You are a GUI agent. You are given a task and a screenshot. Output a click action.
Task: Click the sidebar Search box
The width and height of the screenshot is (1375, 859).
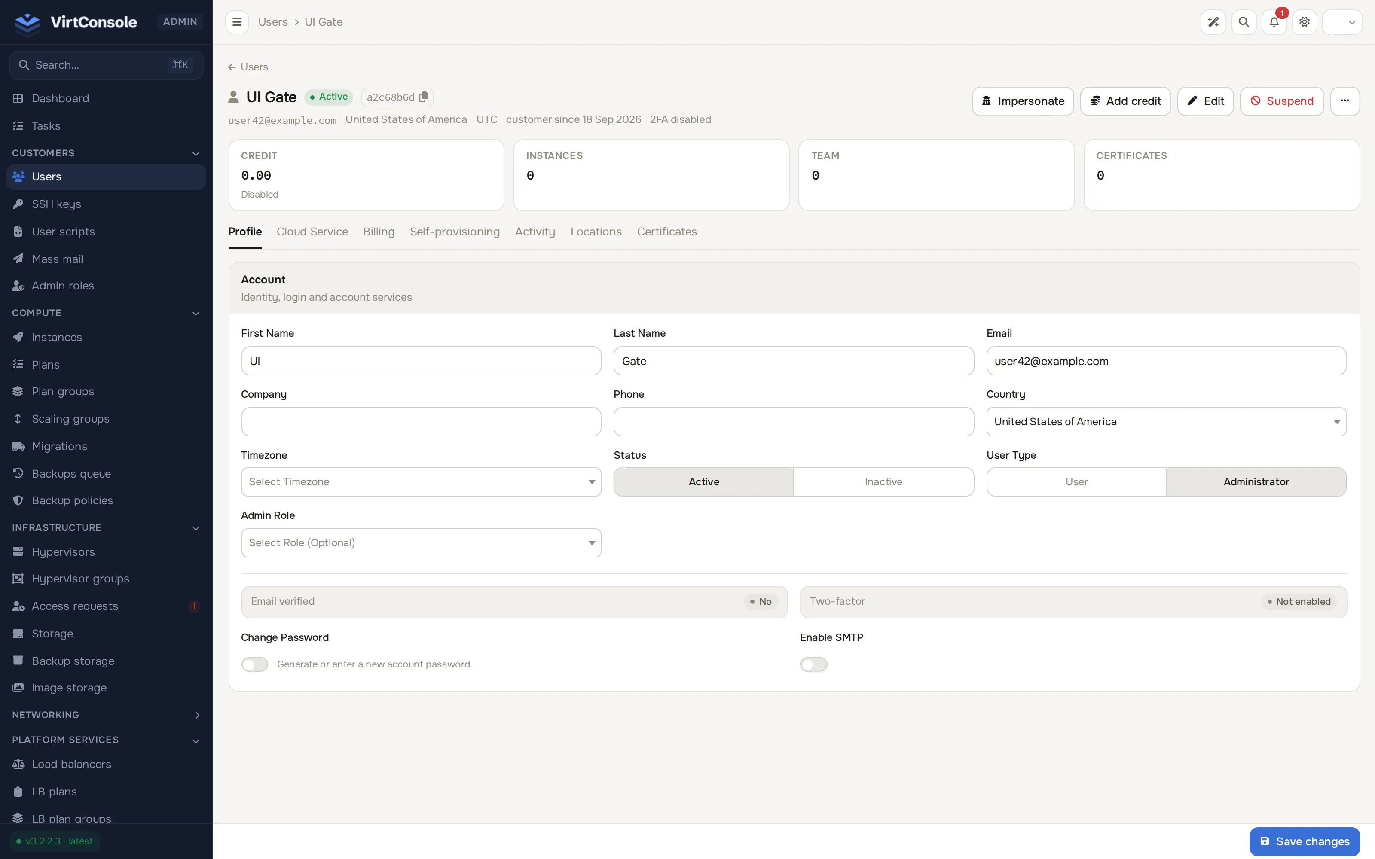tap(106, 65)
